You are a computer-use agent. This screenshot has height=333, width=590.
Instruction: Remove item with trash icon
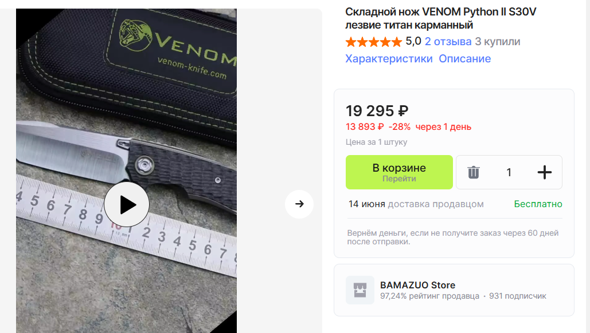coord(474,172)
